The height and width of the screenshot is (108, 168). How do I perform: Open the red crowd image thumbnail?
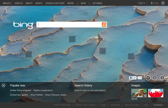156,93
